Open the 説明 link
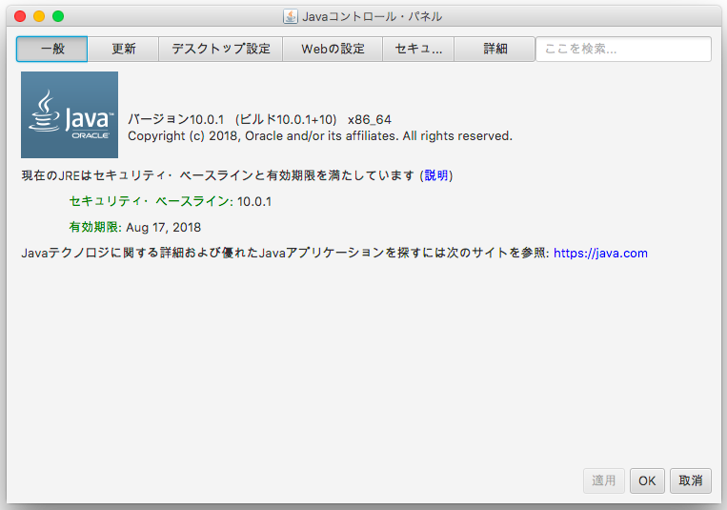 point(436,175)
